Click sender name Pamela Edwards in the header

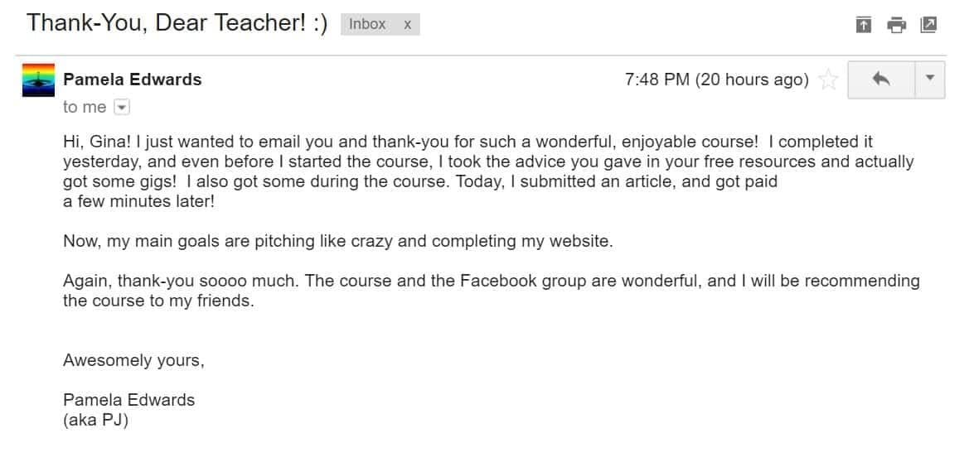pyautogui.click(x=133, y=79)
